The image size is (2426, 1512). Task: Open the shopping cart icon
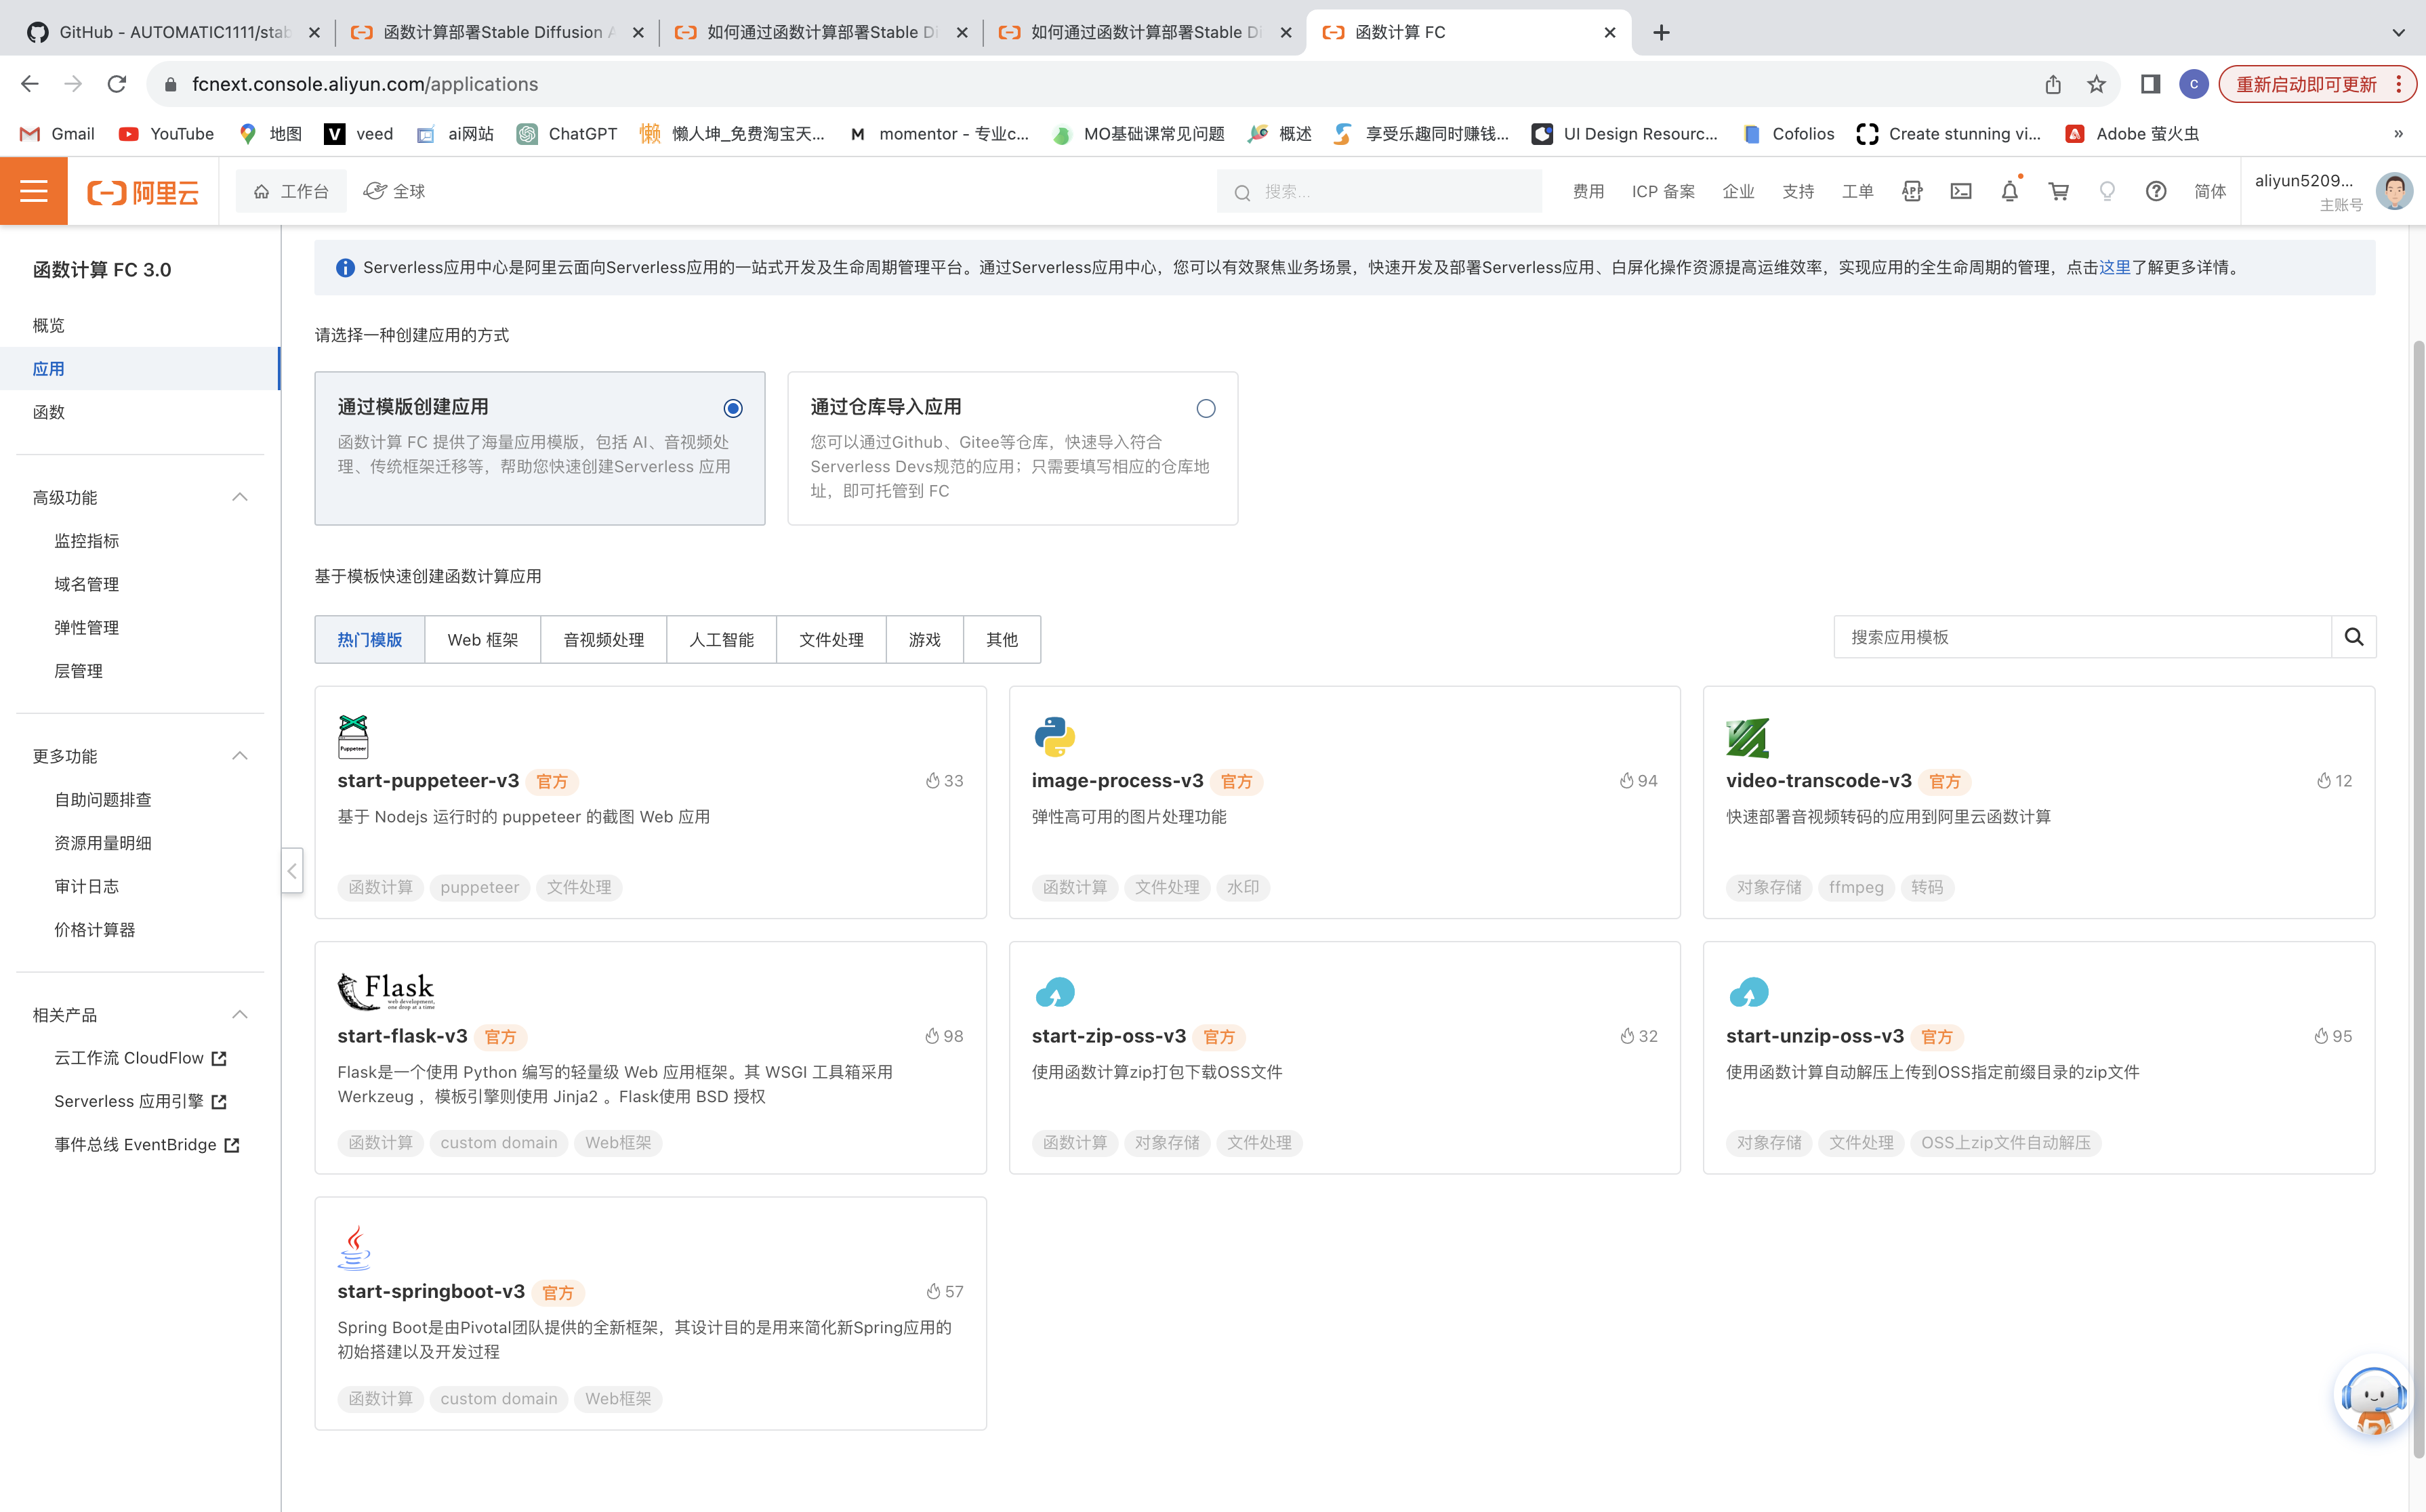[x=2058, y=191]
